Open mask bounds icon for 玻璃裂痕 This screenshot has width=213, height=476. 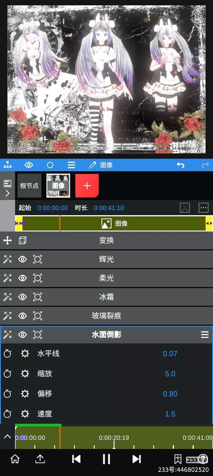[x=38, y=316]
